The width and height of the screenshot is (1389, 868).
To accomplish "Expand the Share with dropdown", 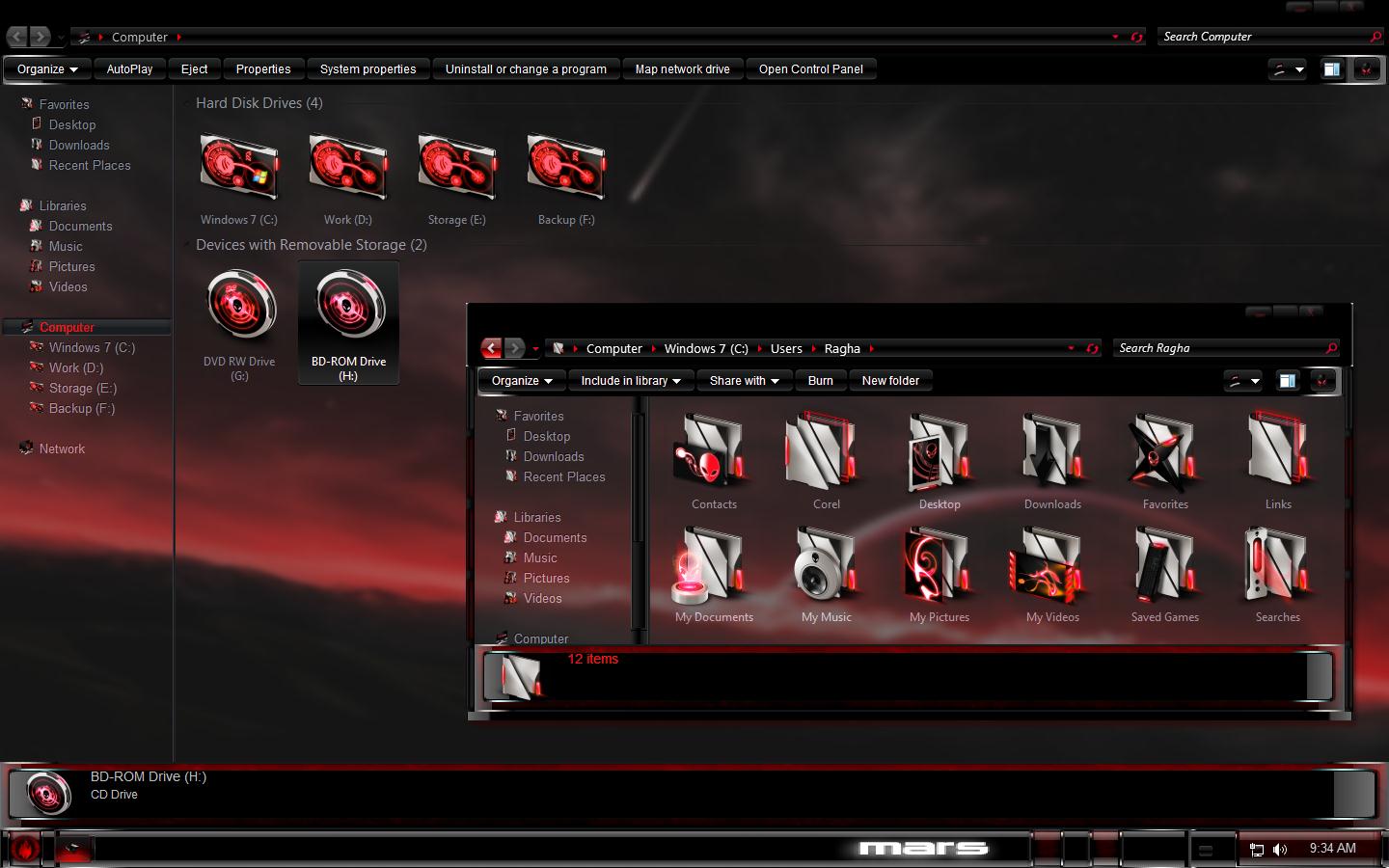I will (x=744, y=380).
